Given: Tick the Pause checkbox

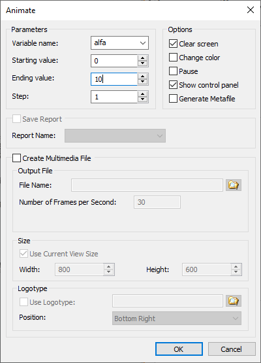Looking at the screenshot, I should click(173, 71).
